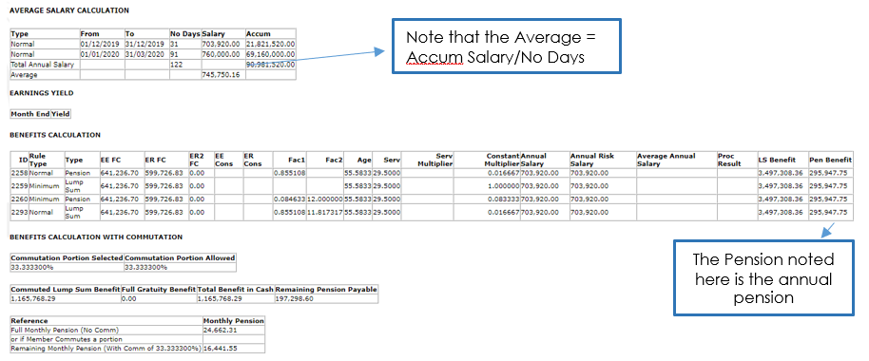
Task: Click the 'EE Cons' column header
Action: pyautogui.click(x=222, y=160)
